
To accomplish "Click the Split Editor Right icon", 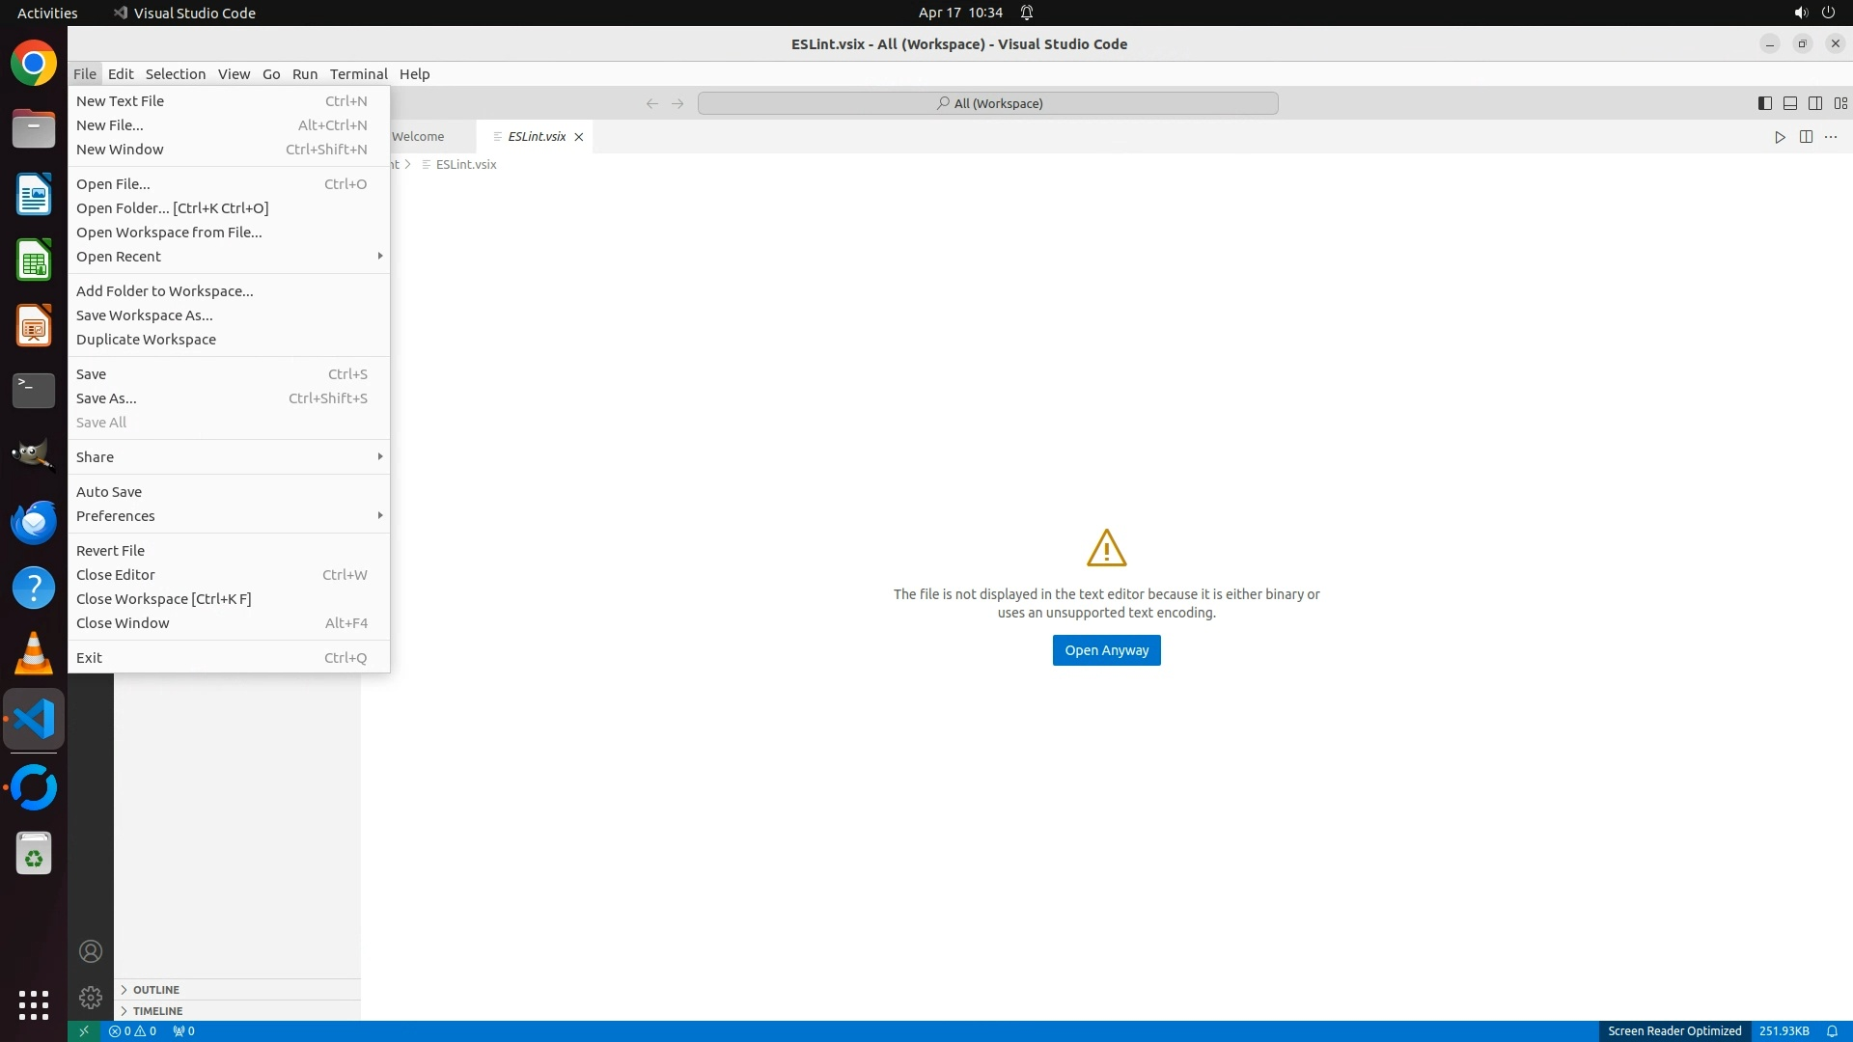I will tap(1806, 137).
